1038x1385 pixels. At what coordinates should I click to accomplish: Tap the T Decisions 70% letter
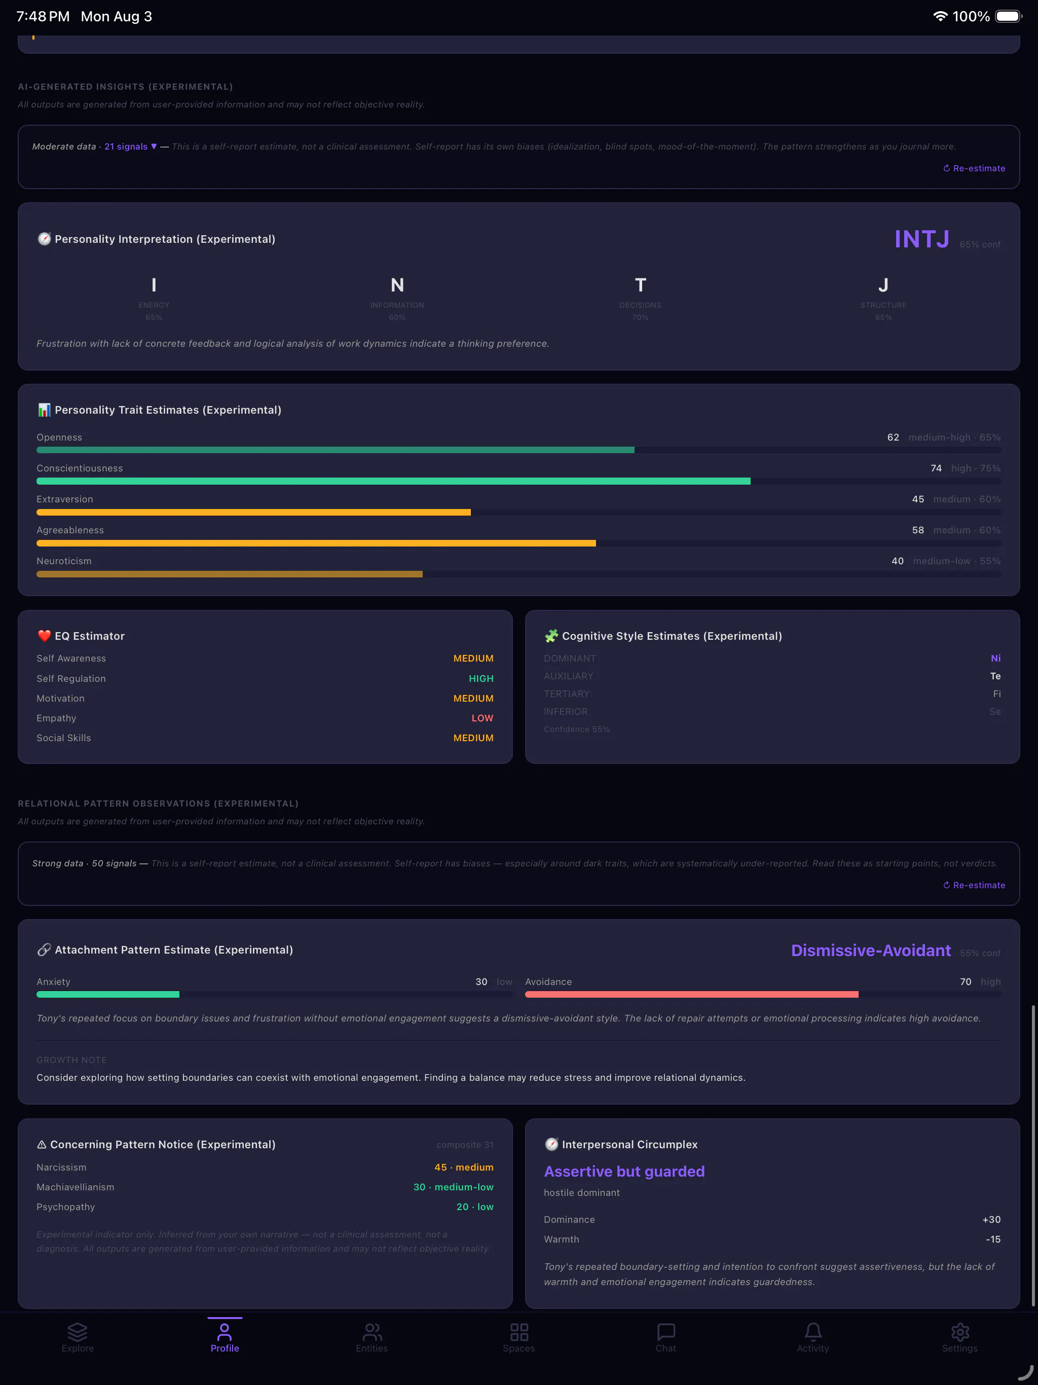(640, 285)
